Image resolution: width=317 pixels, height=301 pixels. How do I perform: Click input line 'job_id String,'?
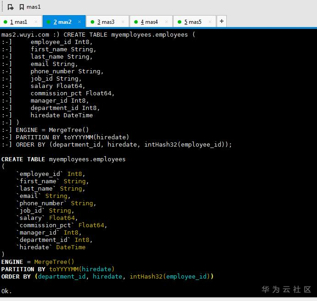pyautogui.click(x=56, y=79)
